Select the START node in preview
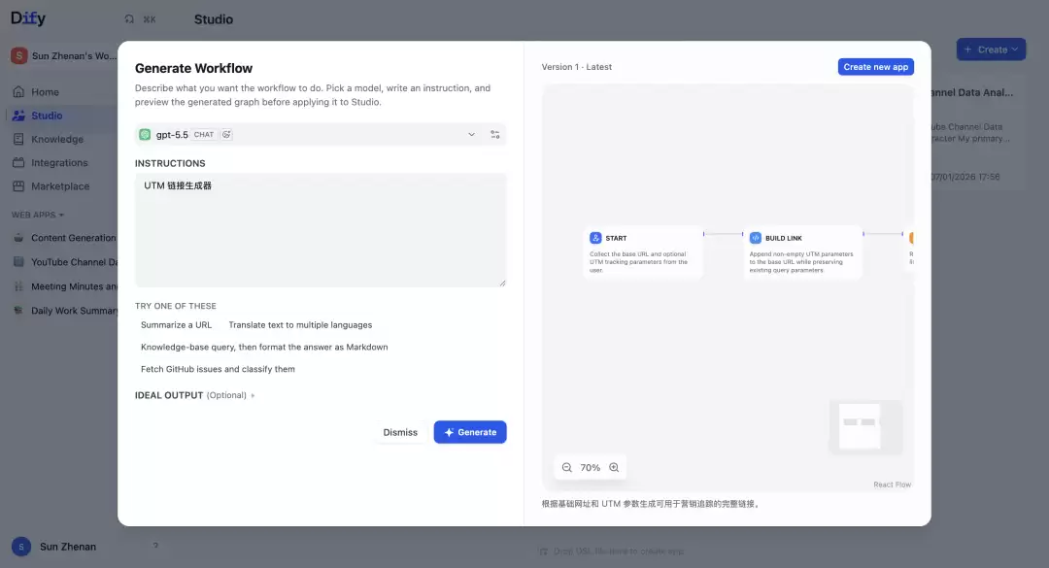 click(x=643, y=252)
